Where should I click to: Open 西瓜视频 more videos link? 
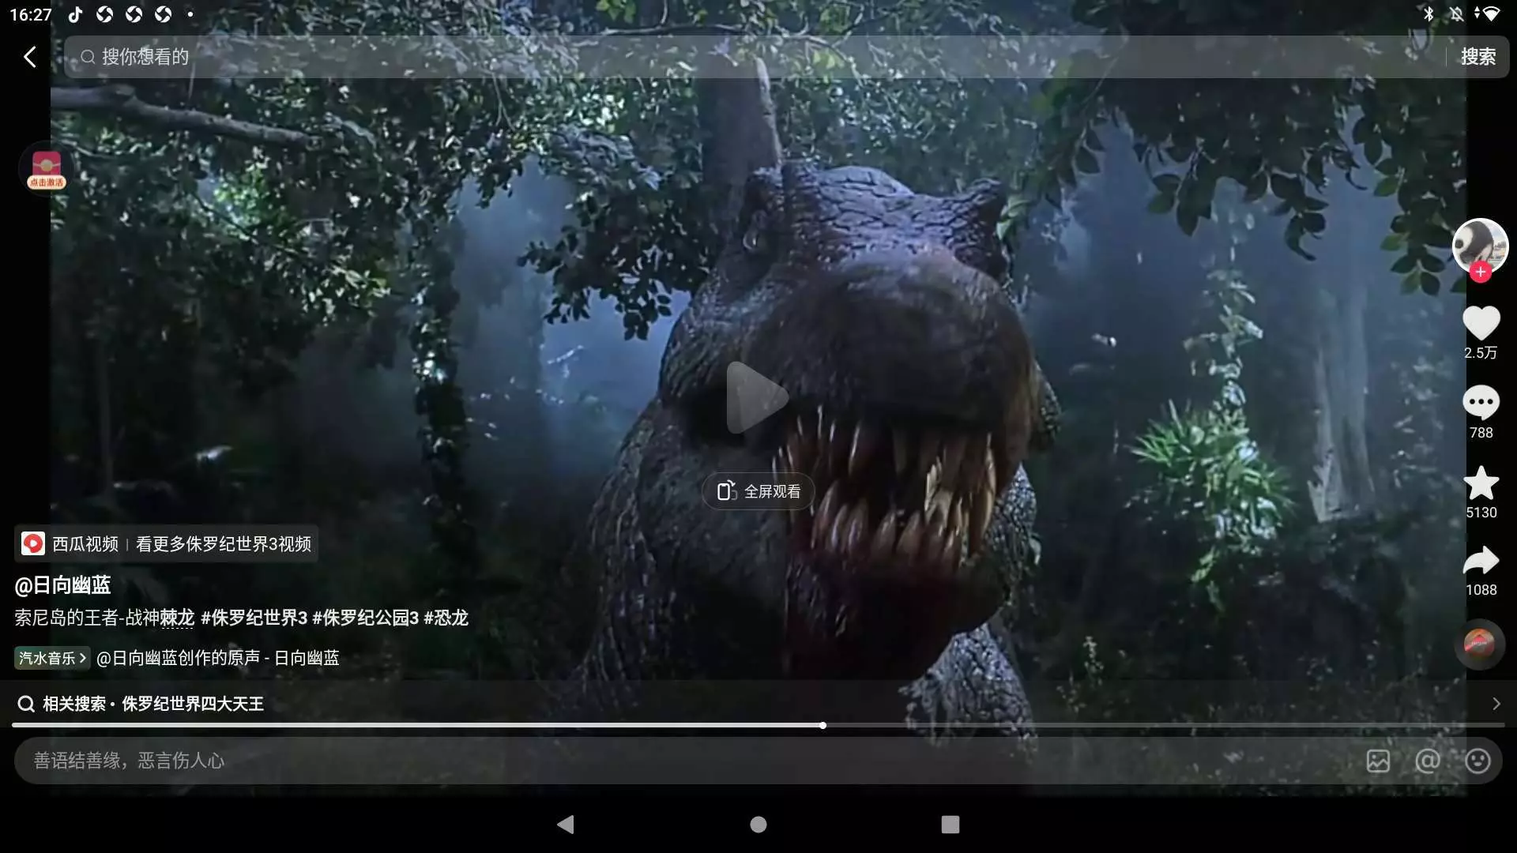[x=167, y=543]
